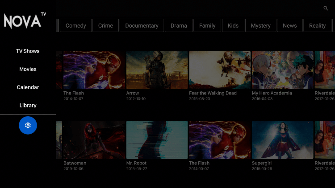Image resolution: width=335 pixels, height=188 pixels.
Task: Select the Documentary genre chip
Action: coord(142,25)
